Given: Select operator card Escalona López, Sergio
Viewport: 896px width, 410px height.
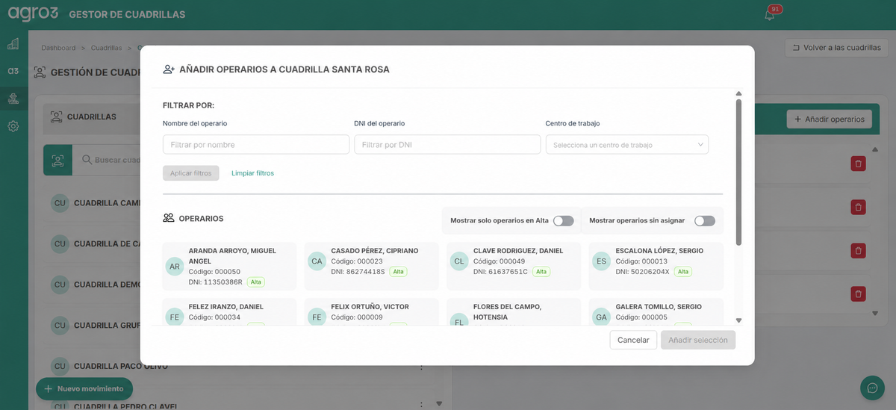Looking at the screenshot, I should [656, 267].
